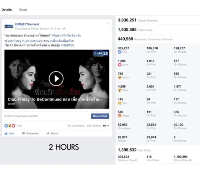Click the Like reaction icon in stats

coord(119,52)
